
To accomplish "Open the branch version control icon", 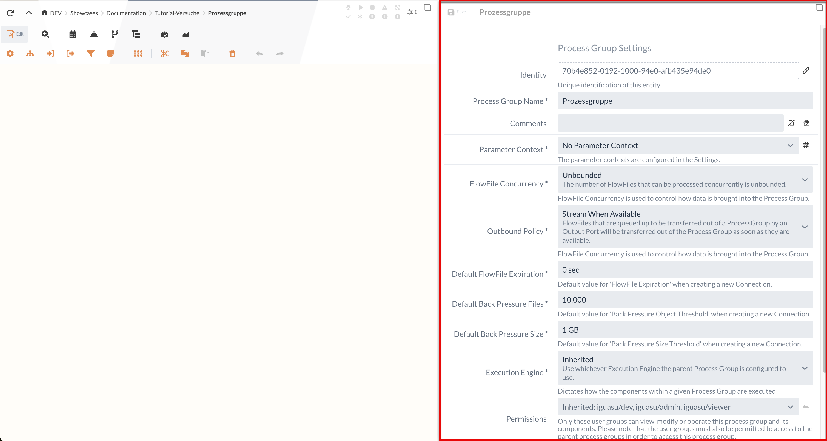I will pyautogui.click(x=115, y=34).
